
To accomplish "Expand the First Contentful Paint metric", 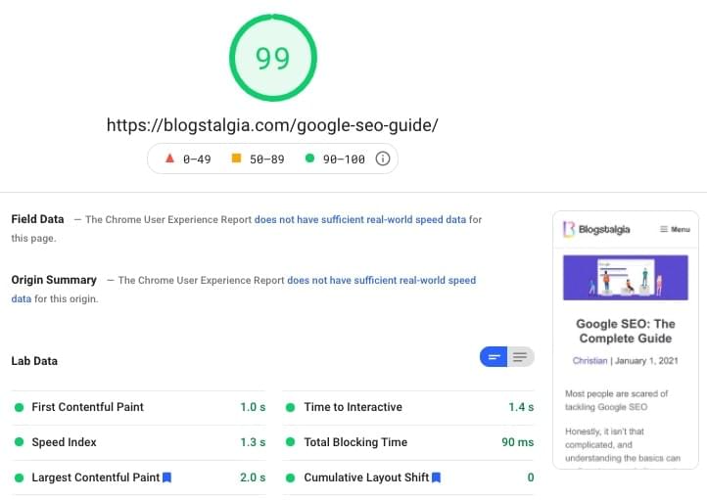I will tap(87, 407).
